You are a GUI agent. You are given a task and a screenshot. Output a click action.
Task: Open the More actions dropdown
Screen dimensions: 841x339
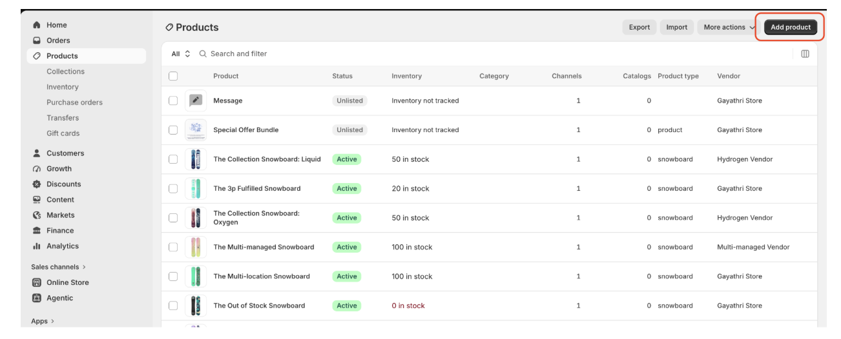(x=729, y=27)
